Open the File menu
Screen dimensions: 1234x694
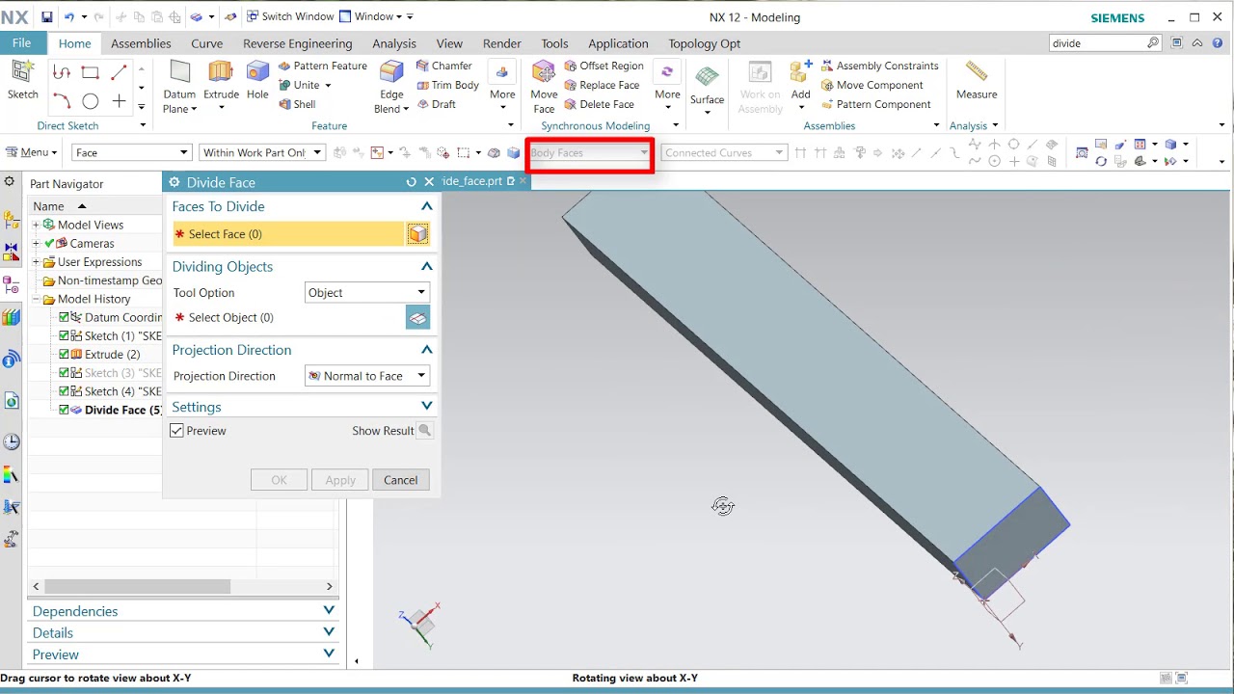22,43
